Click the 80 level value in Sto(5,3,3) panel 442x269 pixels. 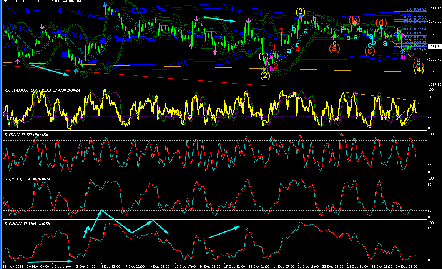[x=430, y=140]
